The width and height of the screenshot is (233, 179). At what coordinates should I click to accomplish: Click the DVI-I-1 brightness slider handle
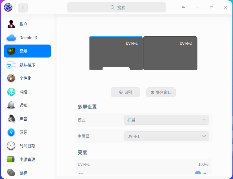(x=198, y=173)
